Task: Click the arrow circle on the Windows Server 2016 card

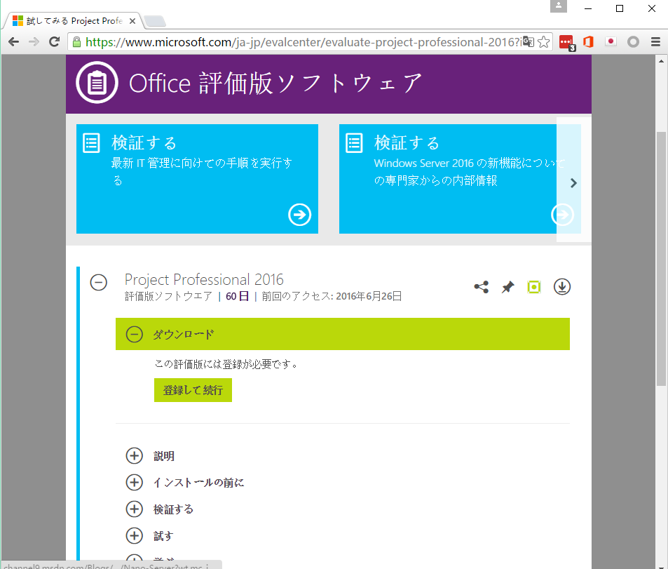Action: point(562,215)
